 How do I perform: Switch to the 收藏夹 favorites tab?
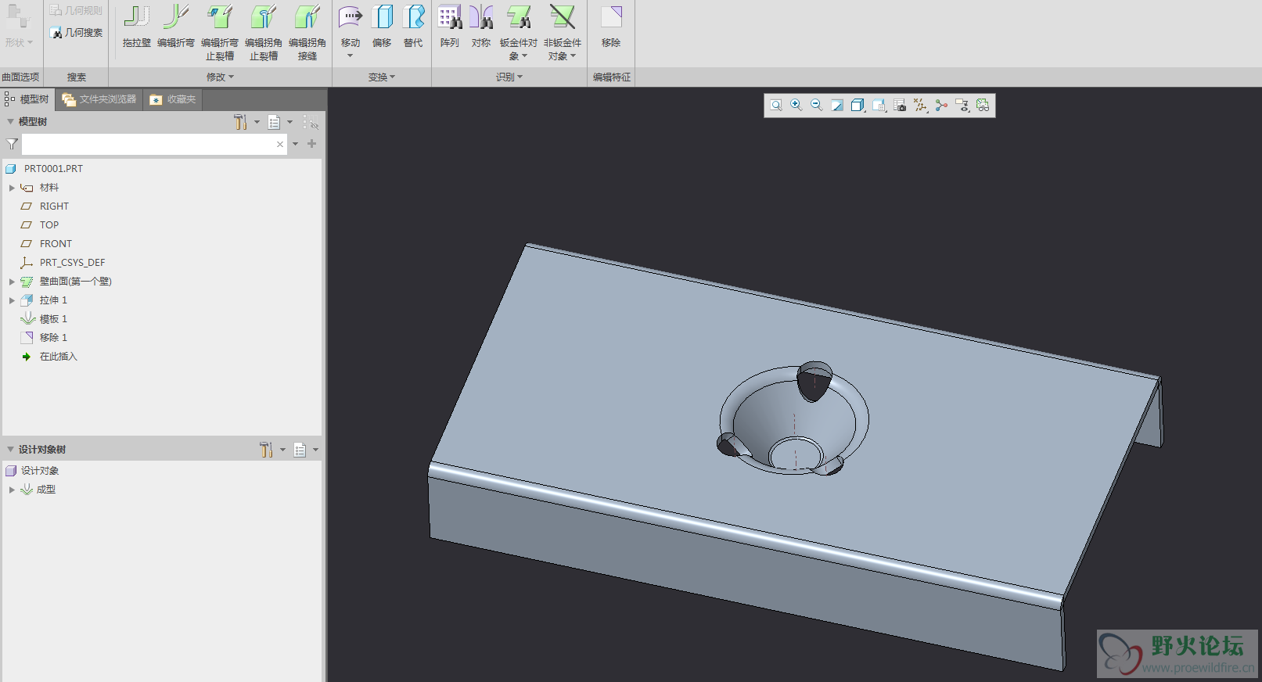(x=173, y=99)
